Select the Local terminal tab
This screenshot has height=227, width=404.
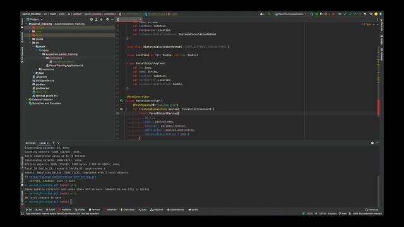(x=44, y=143)
